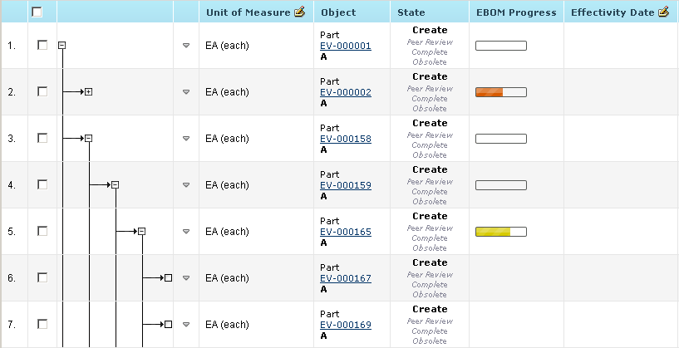Click the orange EBOM progress bar for EV-000002

click(x=500, y=92)
